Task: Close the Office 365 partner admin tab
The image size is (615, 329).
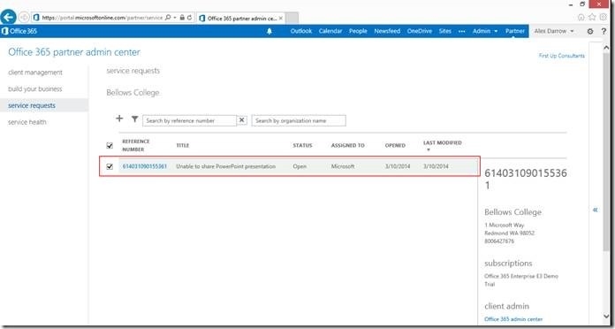Action: pos(280,18)
